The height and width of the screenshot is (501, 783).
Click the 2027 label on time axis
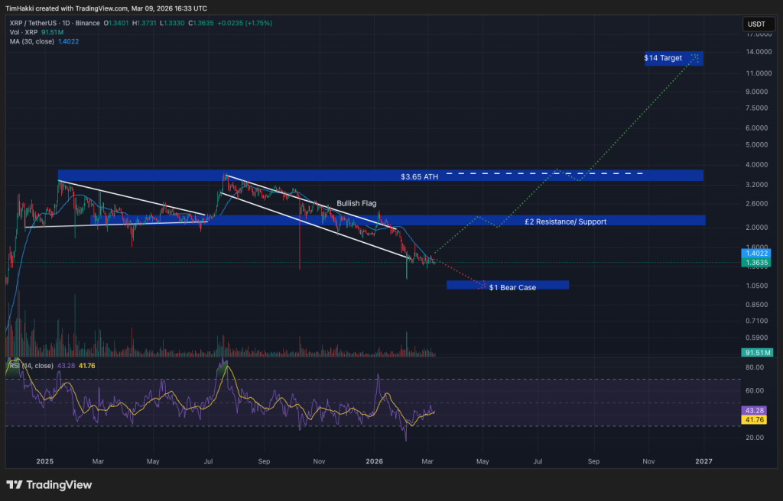pos(703,461)
